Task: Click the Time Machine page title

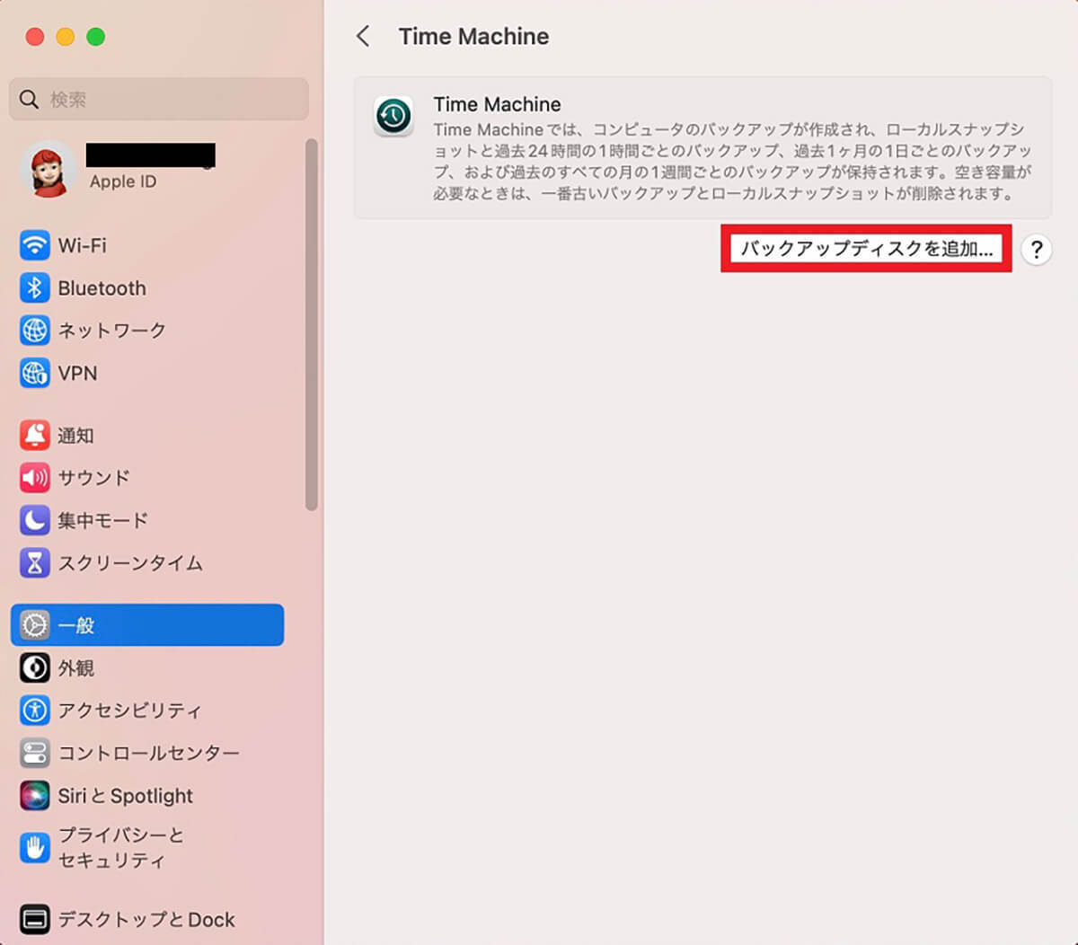Action: (x=473, y=36)
